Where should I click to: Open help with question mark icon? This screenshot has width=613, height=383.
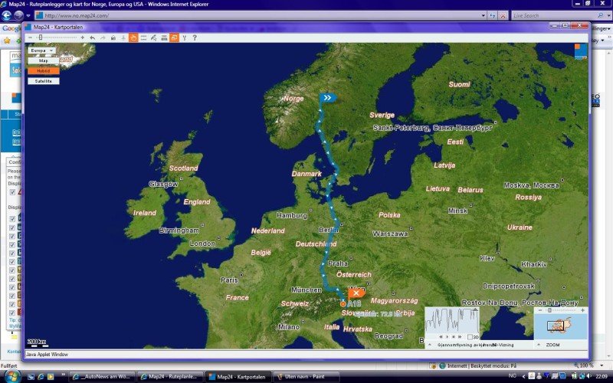(x=195, y=38)
